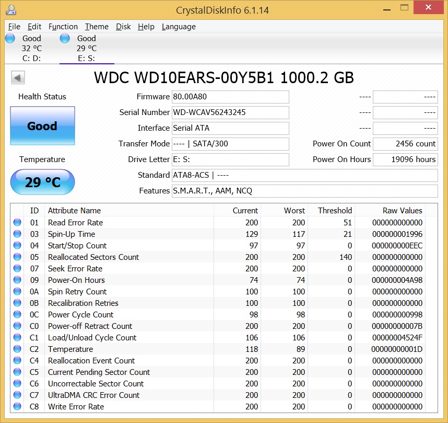Click status orb for Power Cycle Count
The image size is (448, 423).
(x=17, y=314)
